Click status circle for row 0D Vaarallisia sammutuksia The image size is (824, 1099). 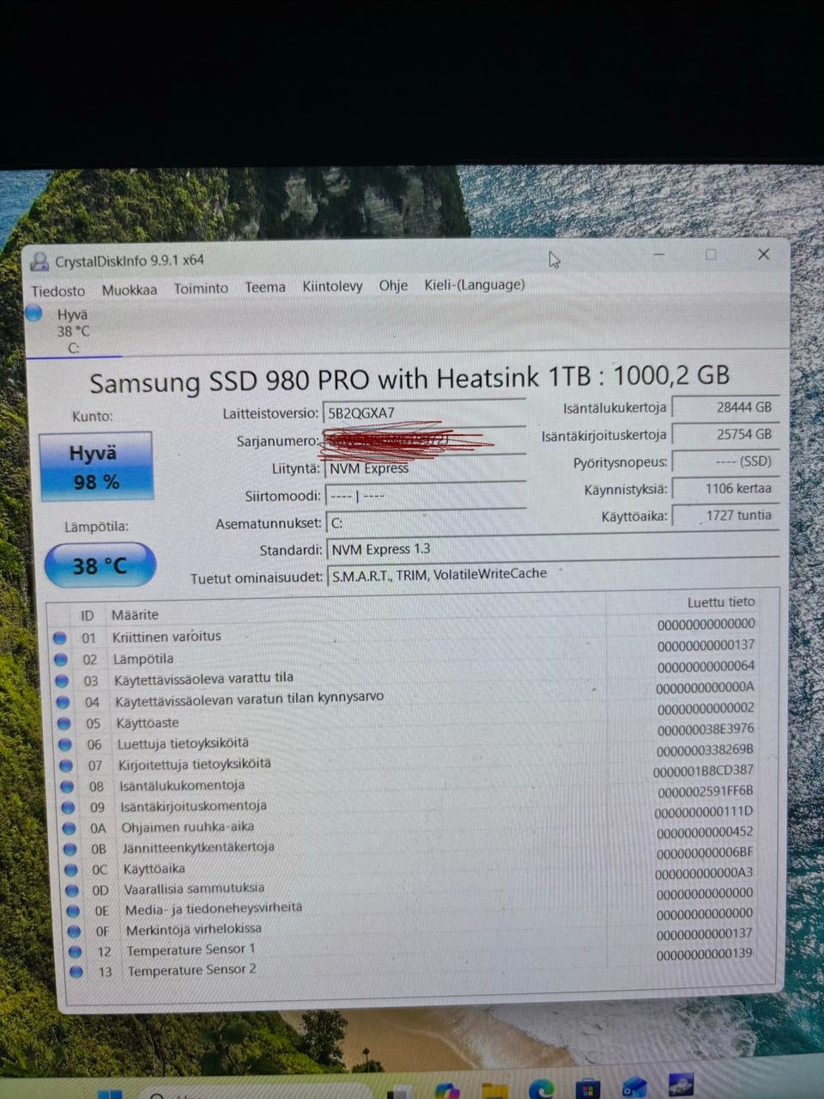[x=73, y=890]
